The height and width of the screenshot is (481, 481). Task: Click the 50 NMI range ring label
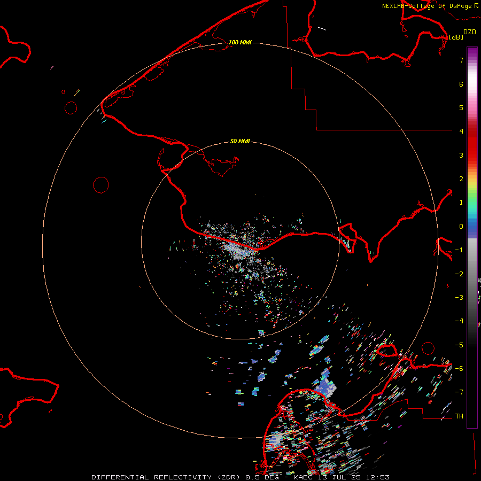coord(240,141)
